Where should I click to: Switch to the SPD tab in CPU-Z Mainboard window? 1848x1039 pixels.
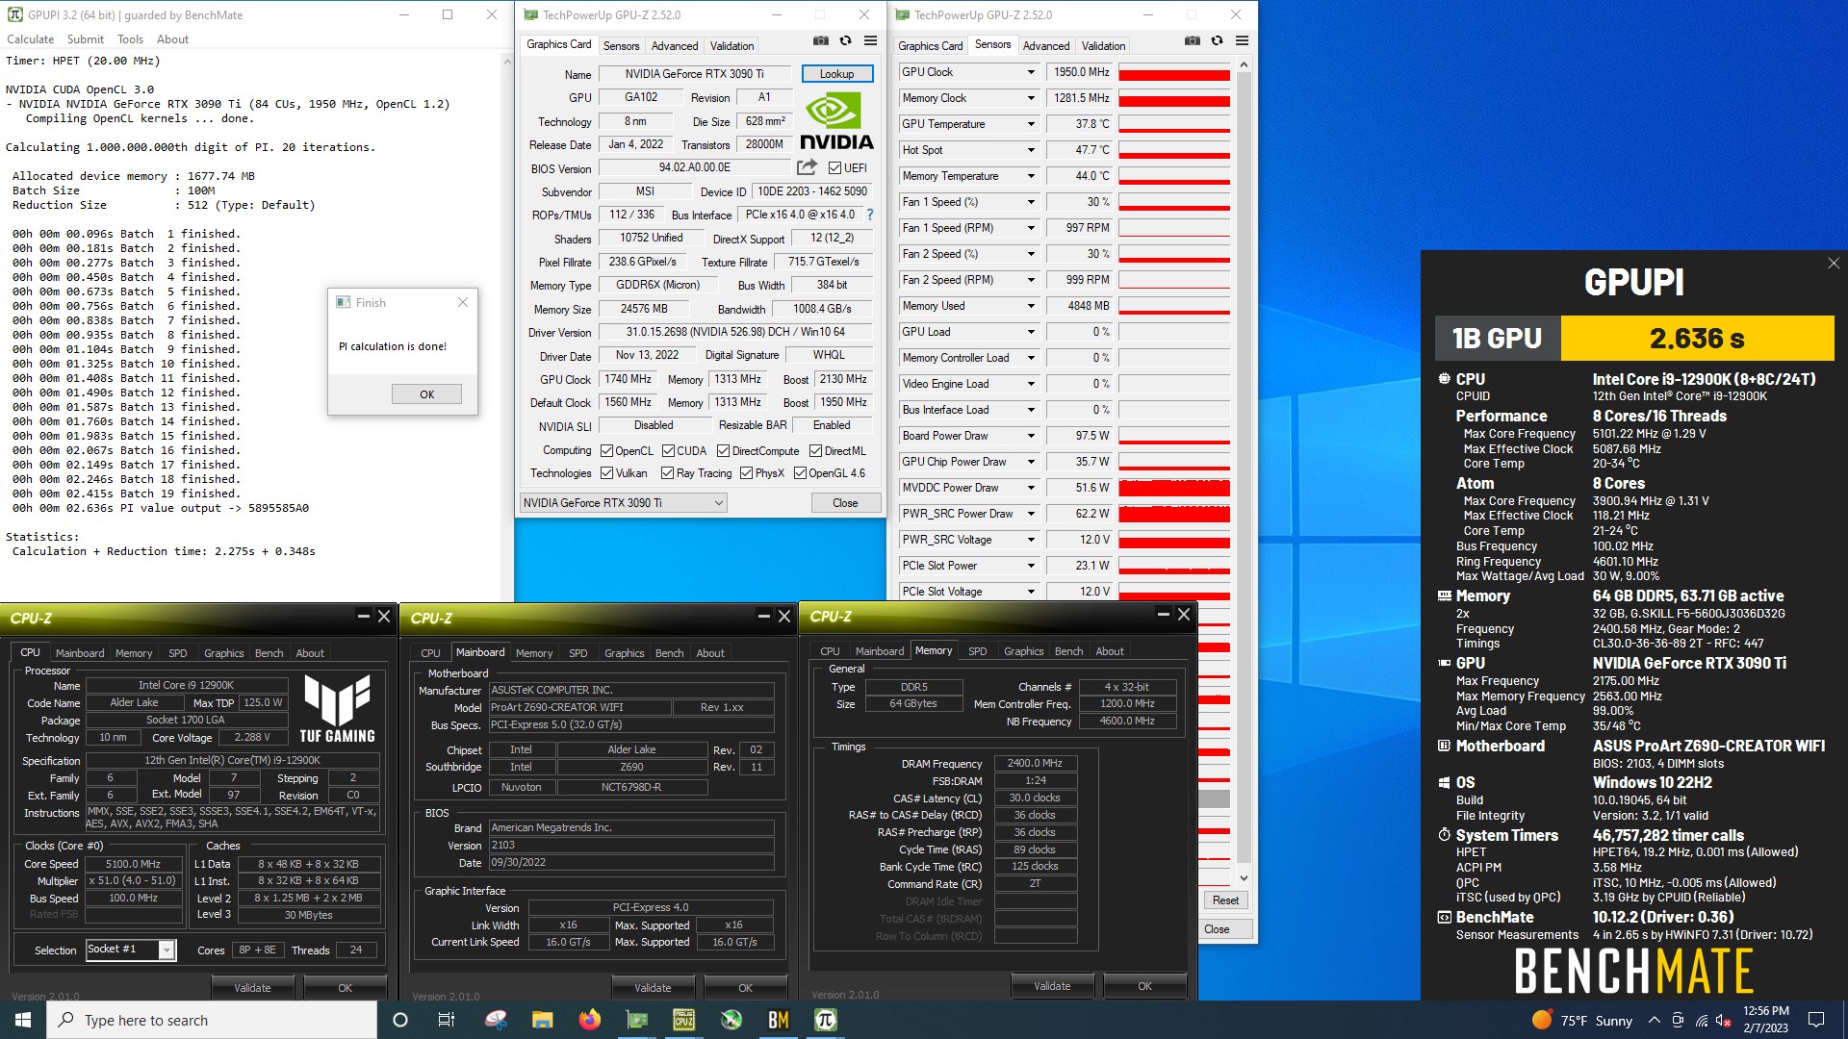coord(577,653)
